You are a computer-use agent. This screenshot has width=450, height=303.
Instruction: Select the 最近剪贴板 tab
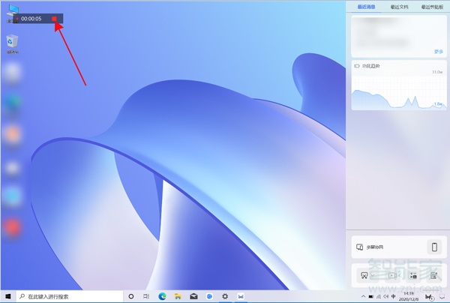pyautogui.click(x=430, y=7)
